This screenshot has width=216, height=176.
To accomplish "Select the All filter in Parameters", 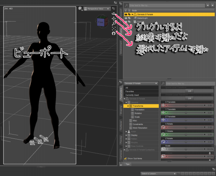I will point(141,88).
